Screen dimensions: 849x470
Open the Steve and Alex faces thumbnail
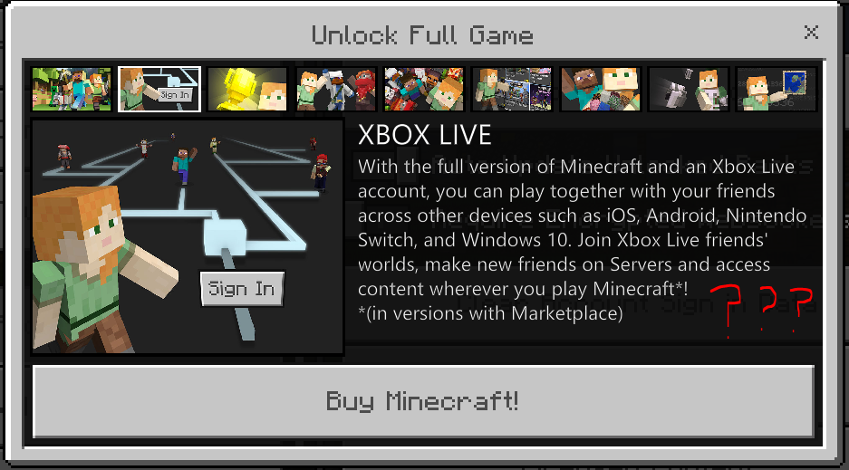(x=601, y=90)
